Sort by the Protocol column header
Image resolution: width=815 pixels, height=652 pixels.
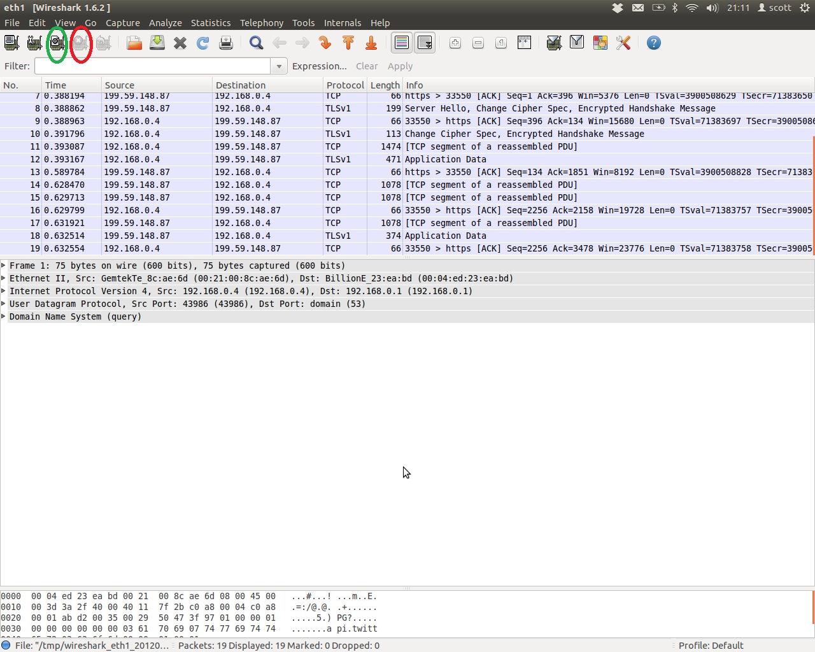point(345,85)
